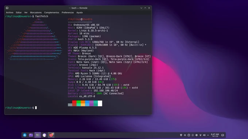Select the Konsole terminal taskbar icon
This screenshot has width=248, height=139.
coord(38,135)
